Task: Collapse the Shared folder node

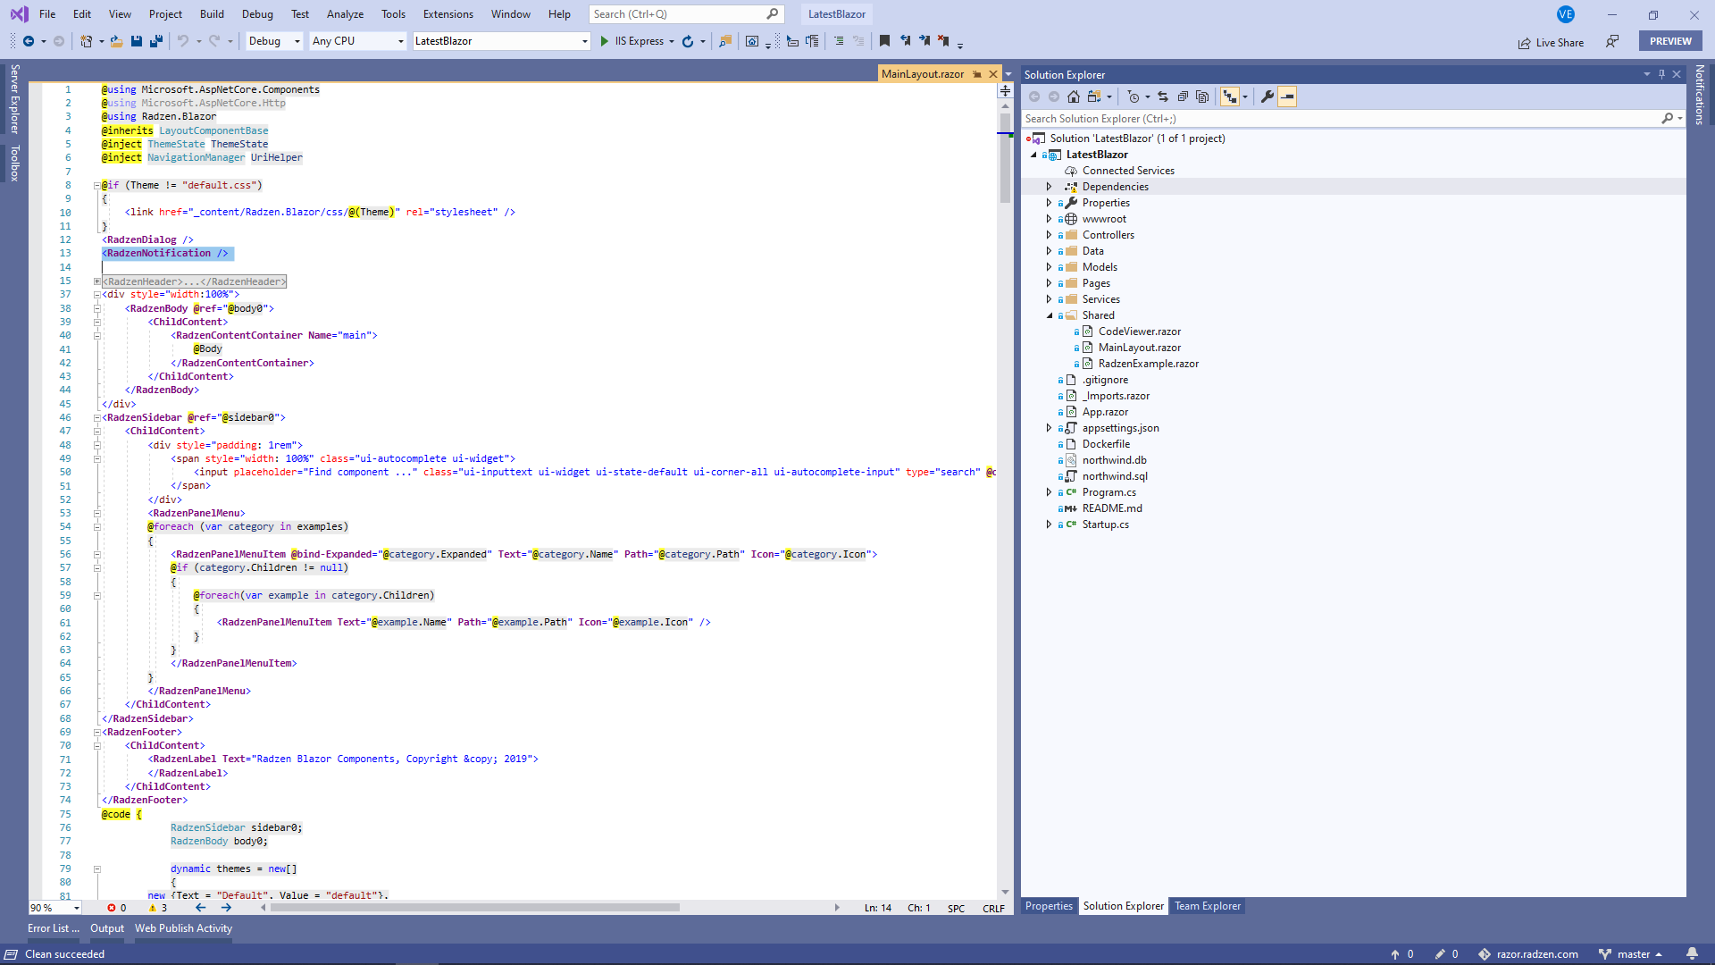Action: [x=1049, y=315]
